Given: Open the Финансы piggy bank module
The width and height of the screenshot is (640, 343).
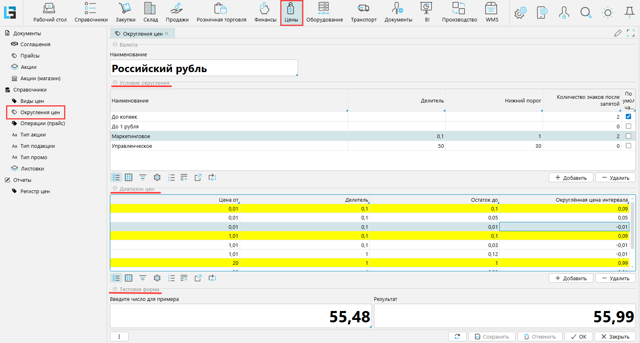Looking at the screenshot, I should (265, 12).
